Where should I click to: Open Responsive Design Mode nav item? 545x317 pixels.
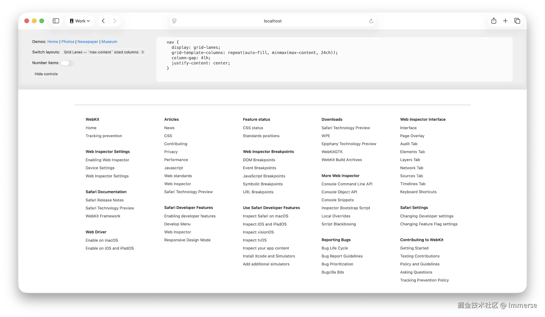(x=187, y=240)
